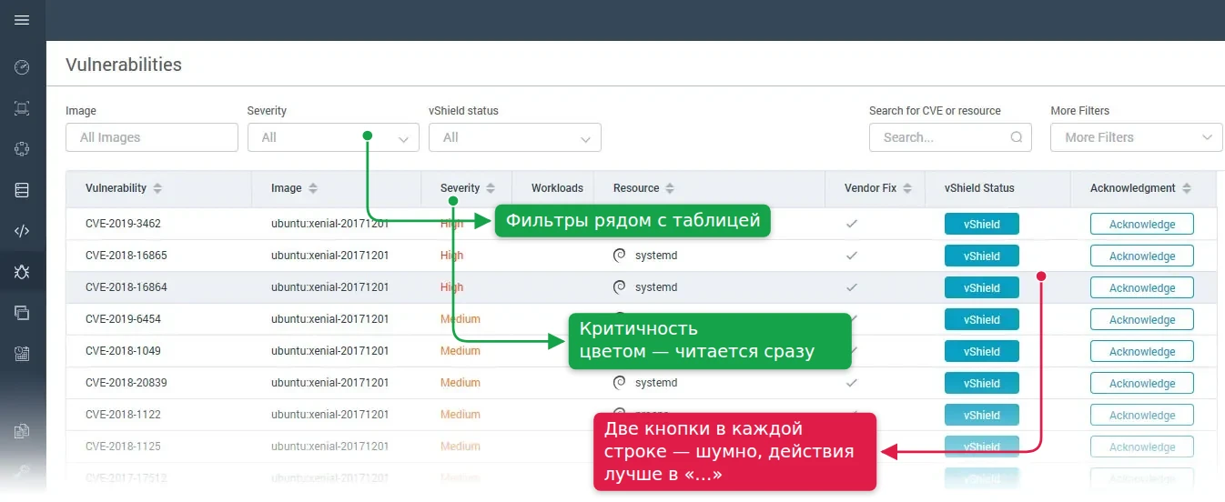Open the code brackets icon in the sidebar
The height and width of the screenshot is (502, 1225).
tap(23, 231)
